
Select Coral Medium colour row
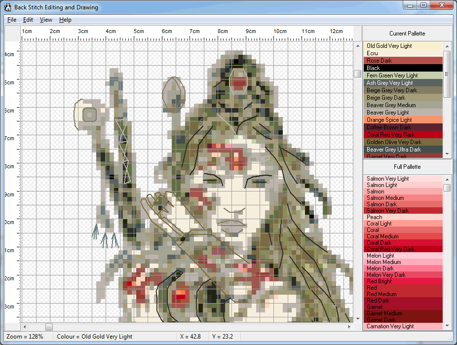(403, 236)
